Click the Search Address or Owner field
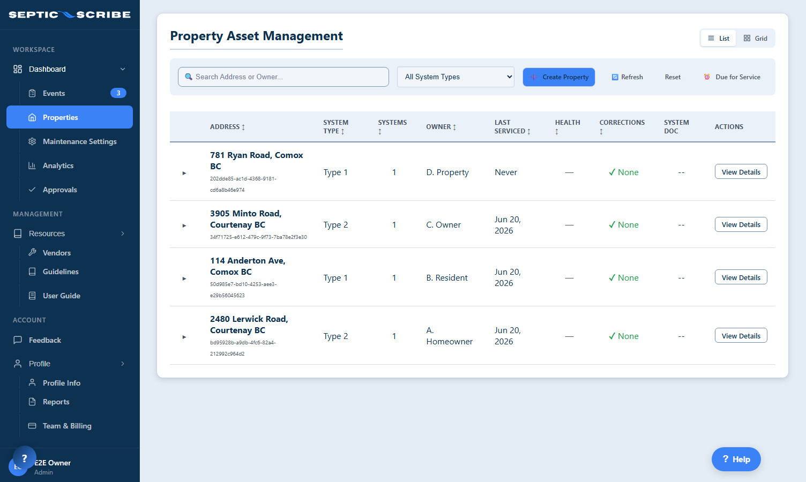The image size is (806, 482). [x=283, y=77]
